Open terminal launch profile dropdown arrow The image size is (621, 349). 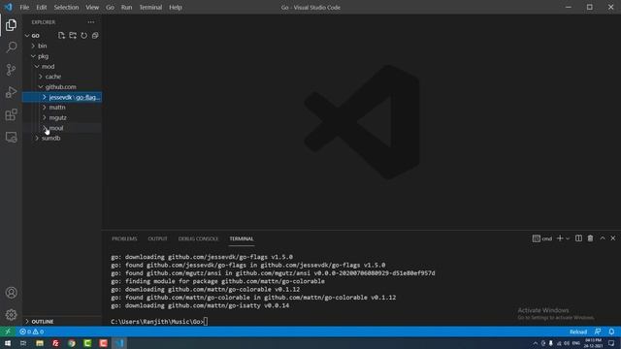(568, 238)
